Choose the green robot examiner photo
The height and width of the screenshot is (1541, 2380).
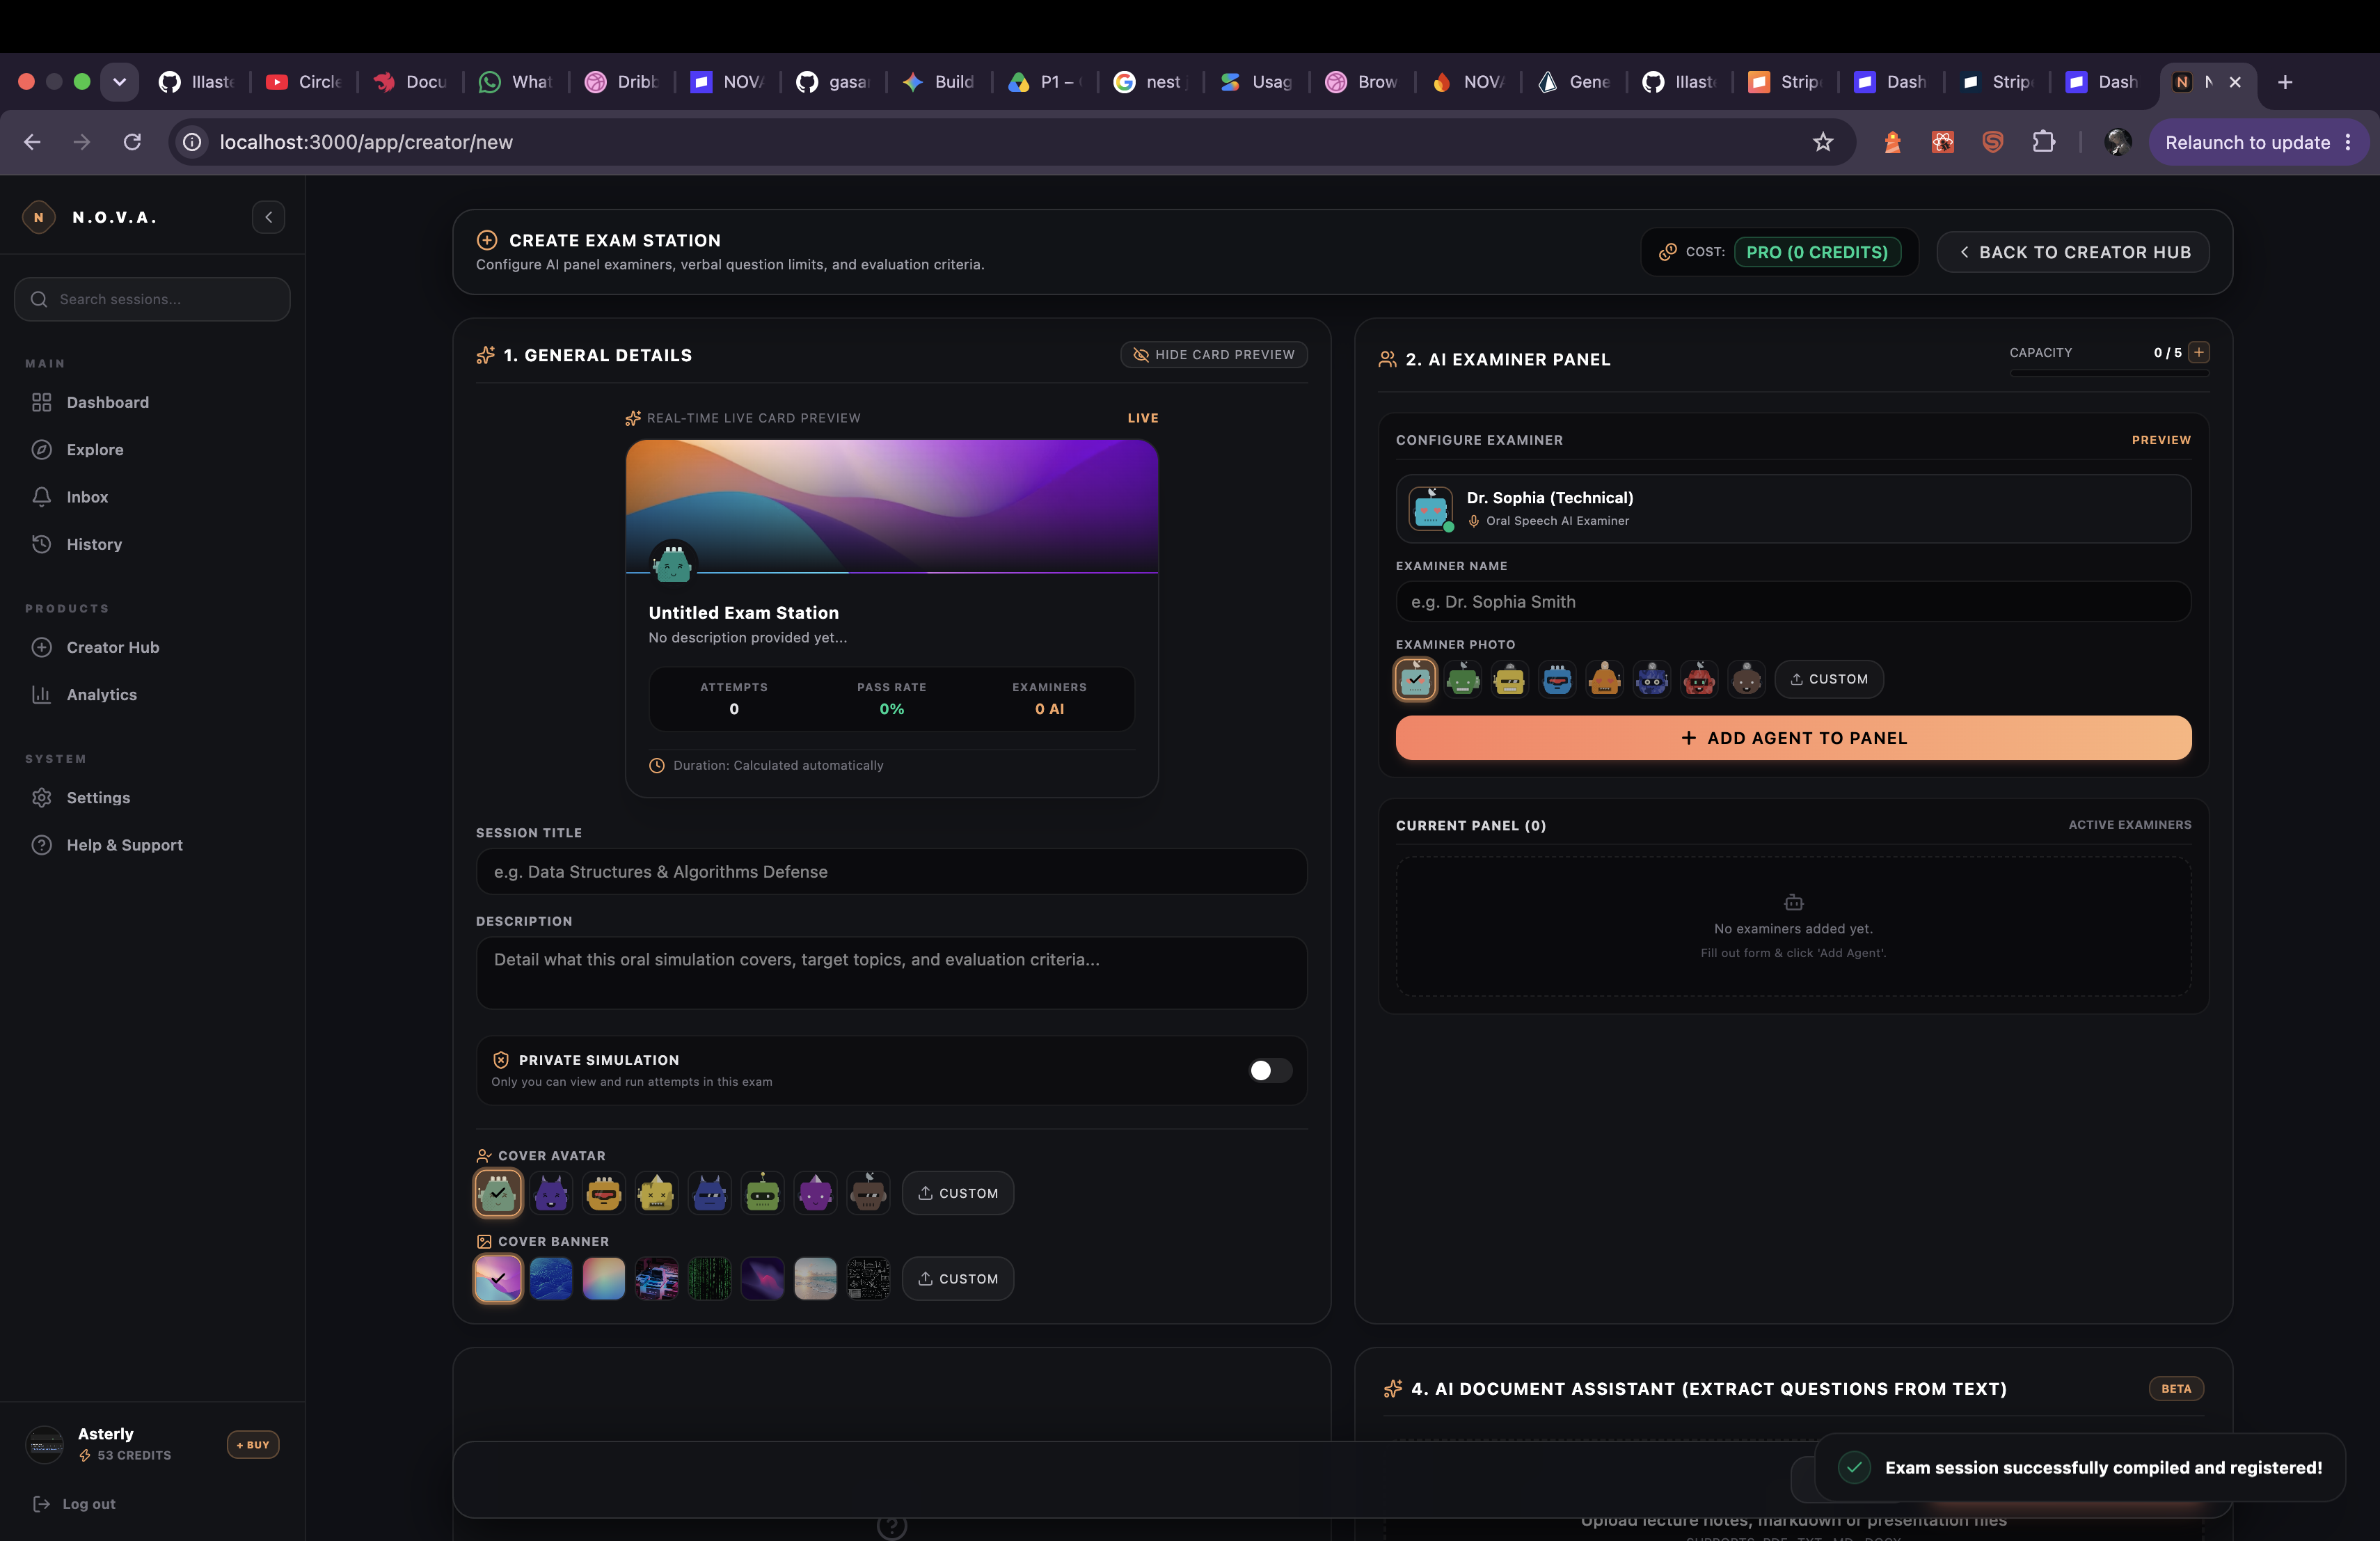tap(1463, 680)
